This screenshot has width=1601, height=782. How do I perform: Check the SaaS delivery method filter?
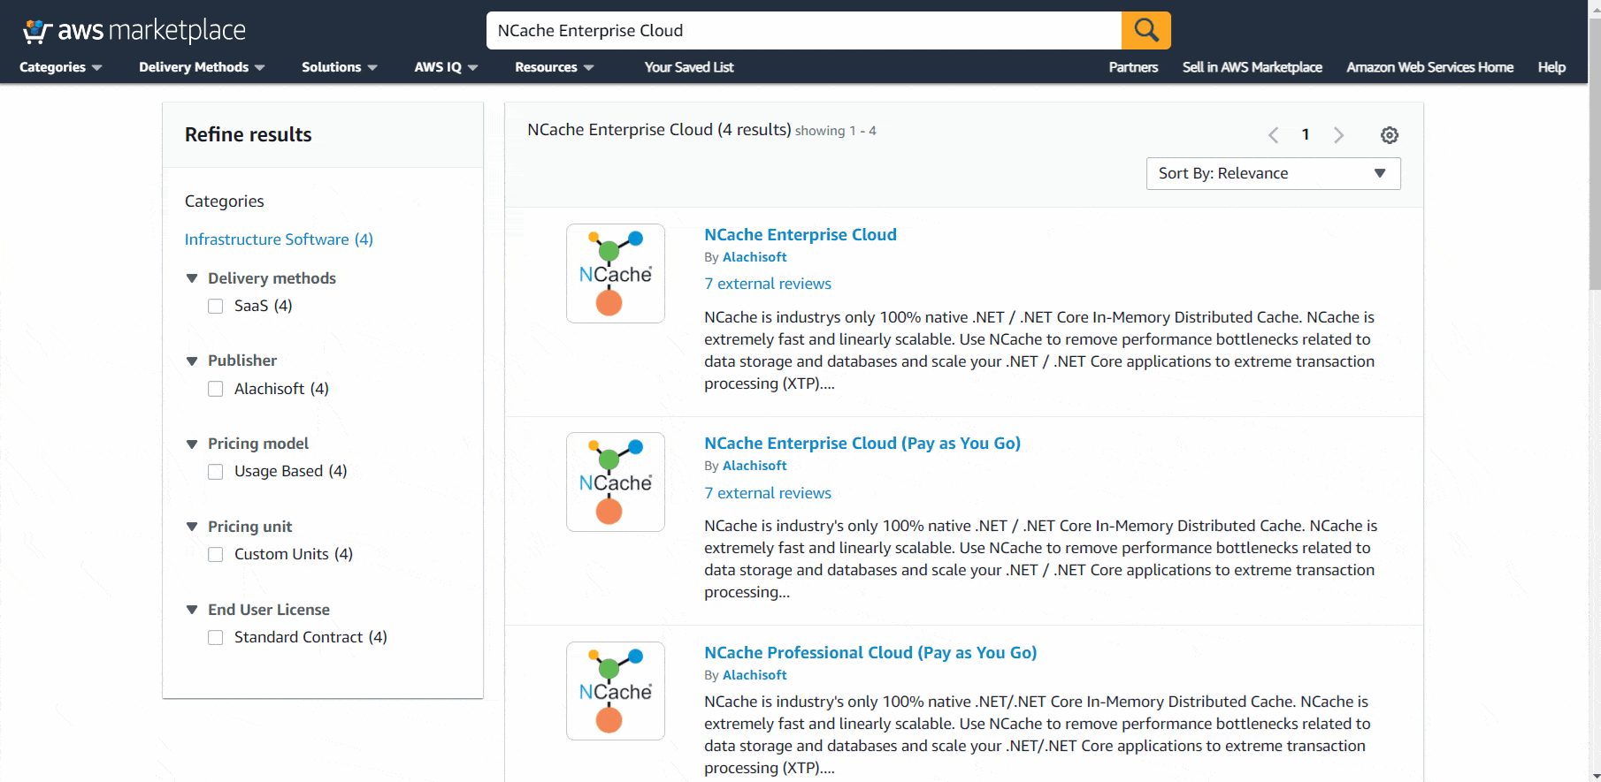point(216,307)
